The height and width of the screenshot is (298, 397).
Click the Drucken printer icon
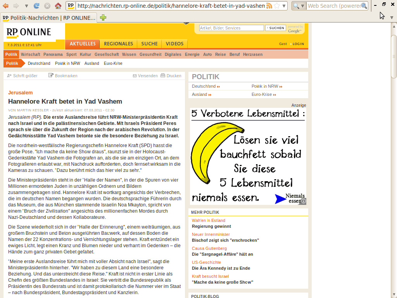click(x=163, y=75)
